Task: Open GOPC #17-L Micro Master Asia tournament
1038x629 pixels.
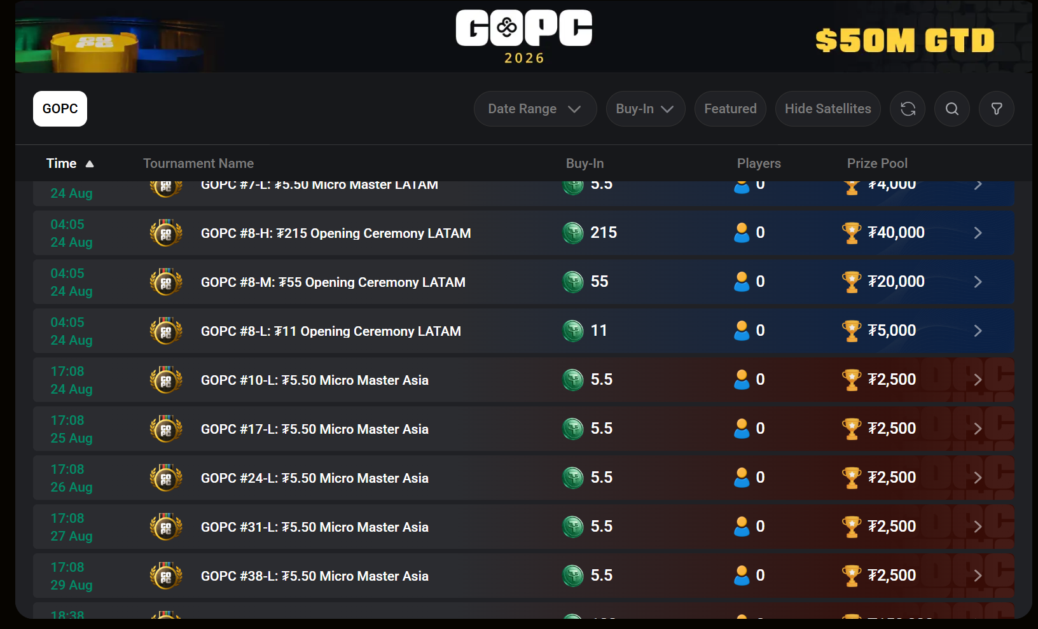Action: click(x=314, y=429)
